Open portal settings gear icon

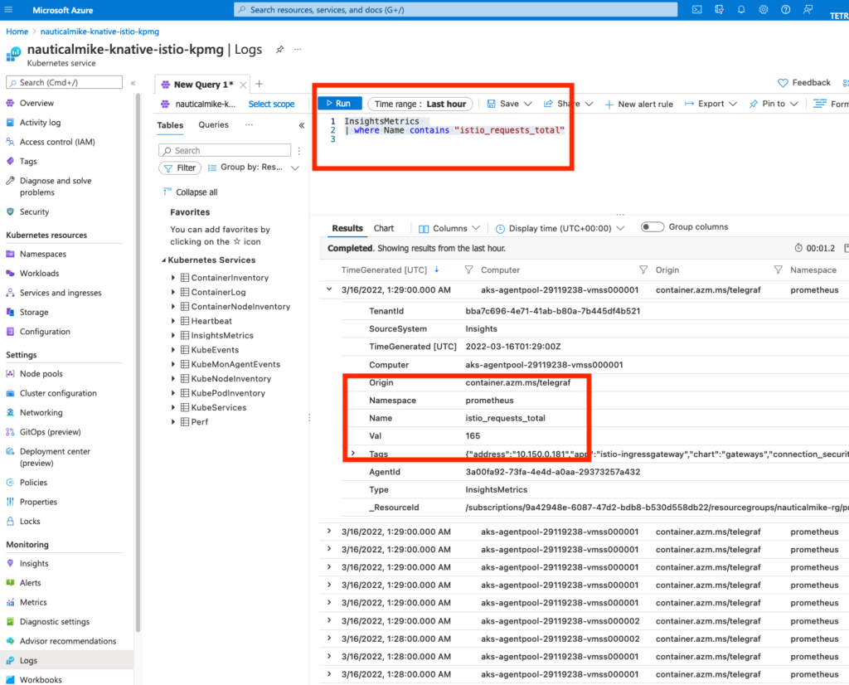click(764, 10)
